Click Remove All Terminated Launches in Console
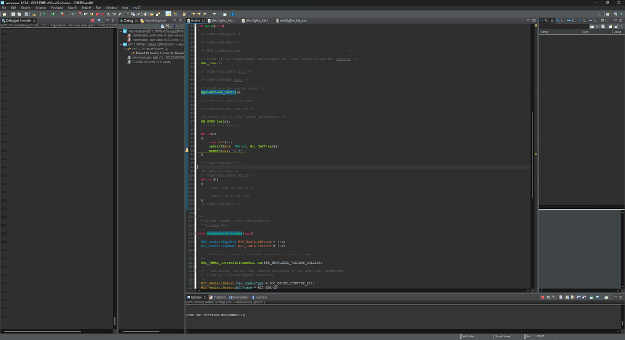Screen dimensions: 625x340 554,297
